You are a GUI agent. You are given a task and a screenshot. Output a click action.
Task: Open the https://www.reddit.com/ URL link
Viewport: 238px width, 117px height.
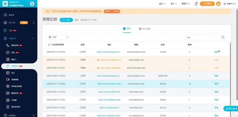[109, 92]
